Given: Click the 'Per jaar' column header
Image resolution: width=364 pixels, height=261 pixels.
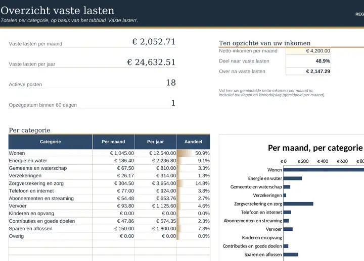Looking at the screenshot, I should (x=155, y=142).
